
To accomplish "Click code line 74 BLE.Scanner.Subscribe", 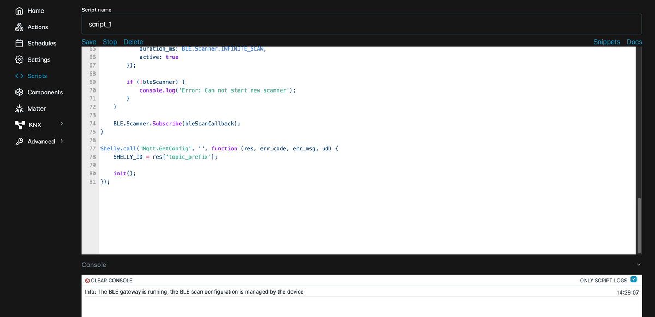I will coord(176,124).
